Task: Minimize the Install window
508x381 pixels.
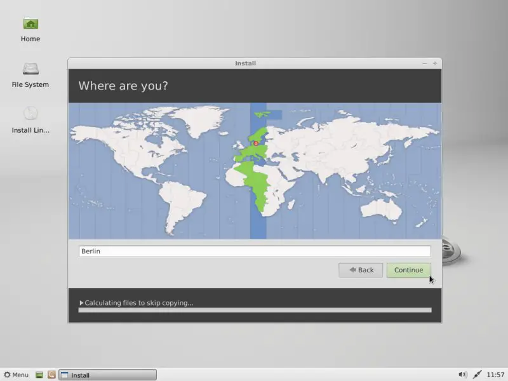Action: click(425, 63)
